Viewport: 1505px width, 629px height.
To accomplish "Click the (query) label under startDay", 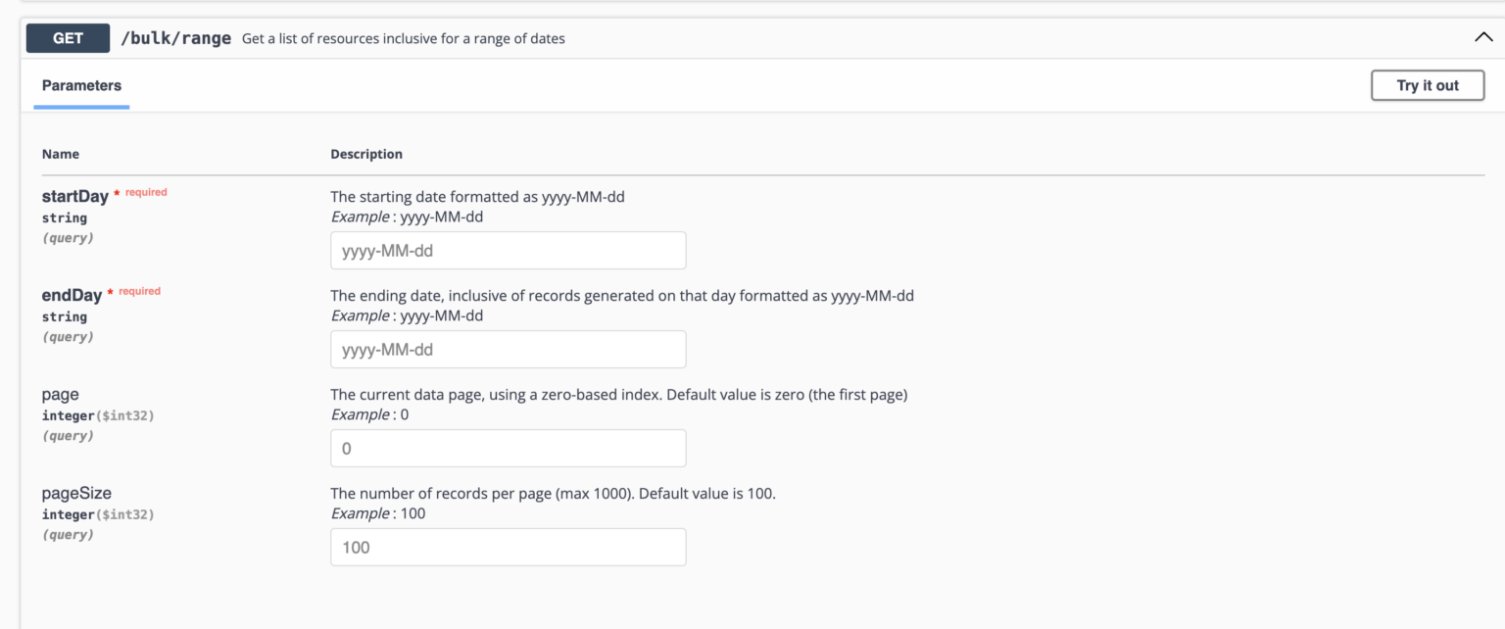I will pyautogui.click(x=68, y=238).
